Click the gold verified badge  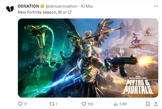42,6
